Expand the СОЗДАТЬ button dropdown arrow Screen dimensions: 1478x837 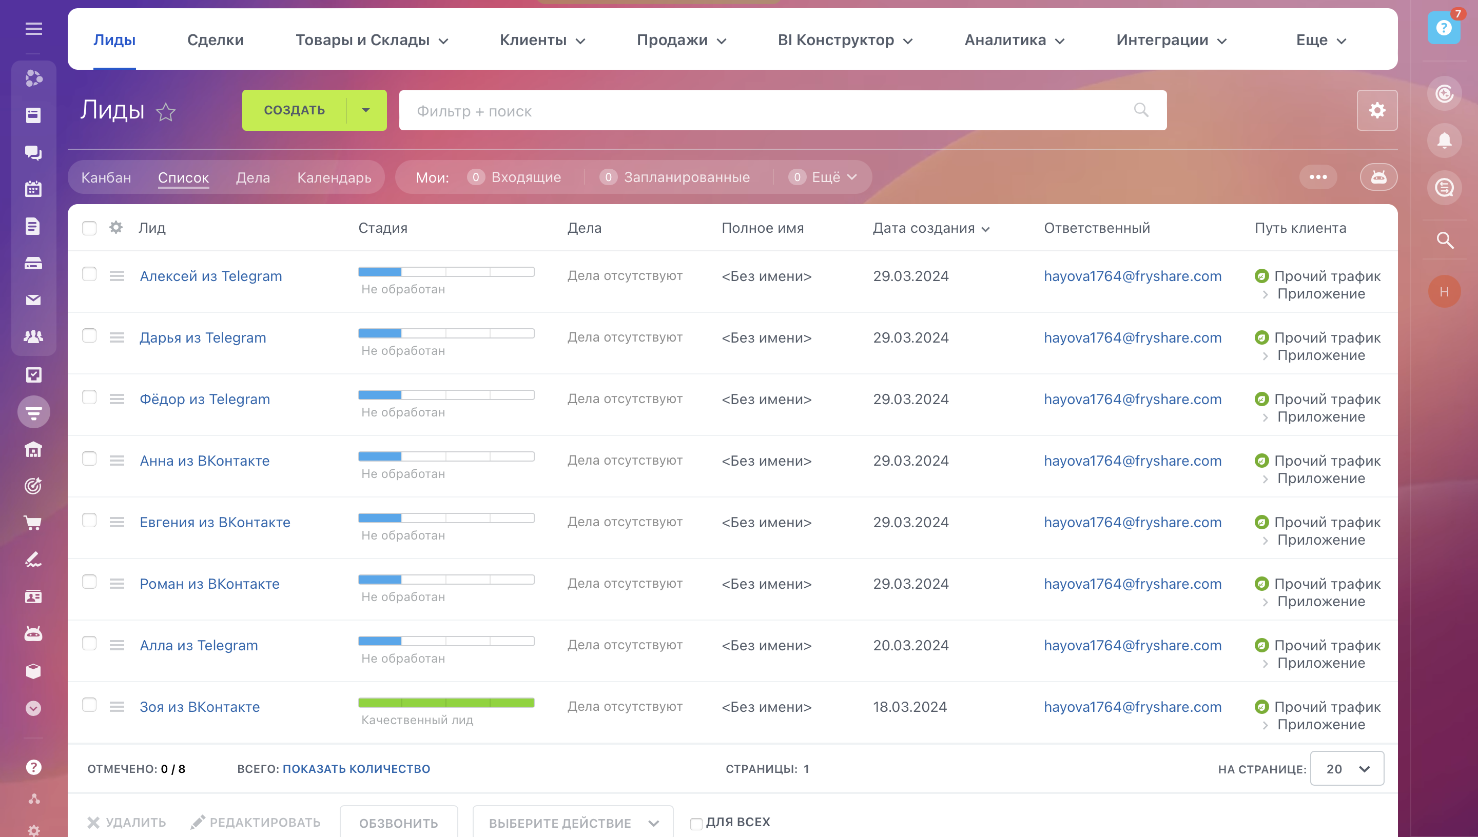tap(366, 110)
